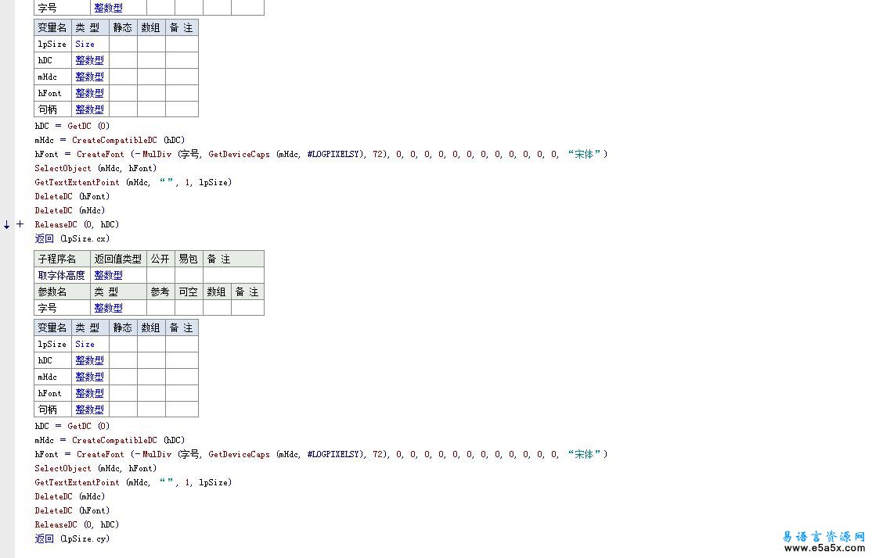Click DeleteDC (mHdc) above the lpSize.cx return
The height and width of the screenshot is (558, 872).
pos(70,210)
